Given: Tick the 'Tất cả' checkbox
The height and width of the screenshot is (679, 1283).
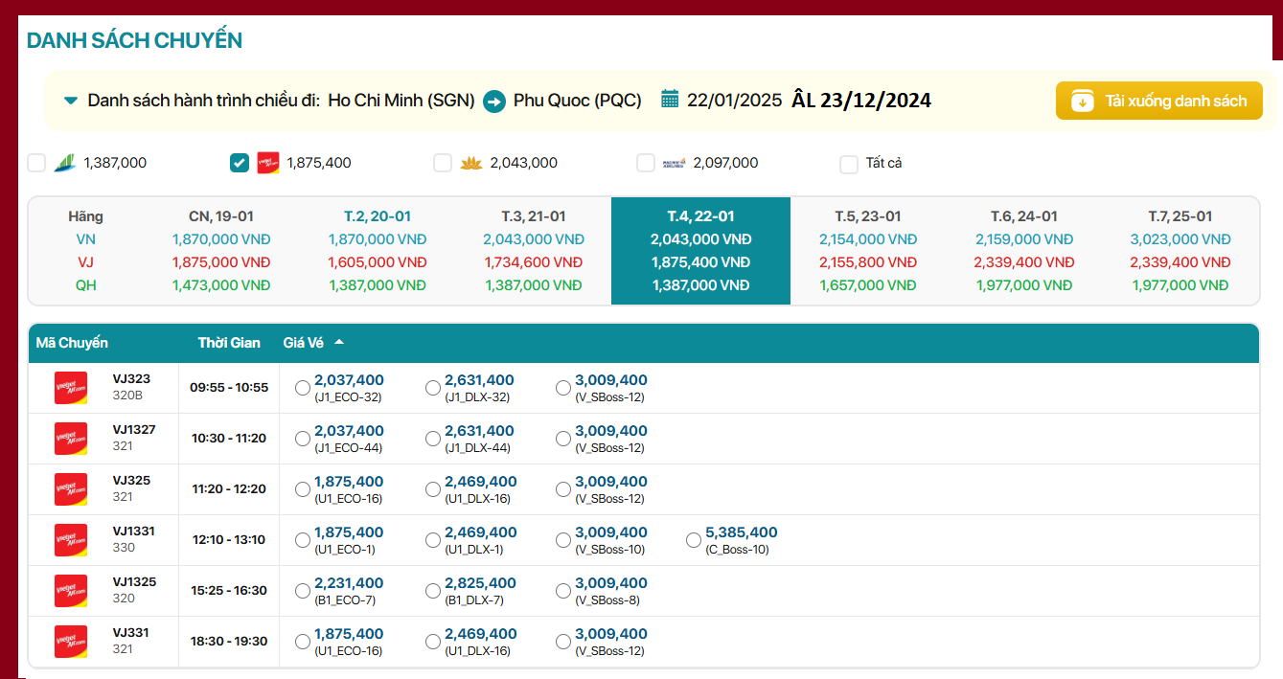Looking at the screenshot, I should pyautogui.click(x=849, y=164).
